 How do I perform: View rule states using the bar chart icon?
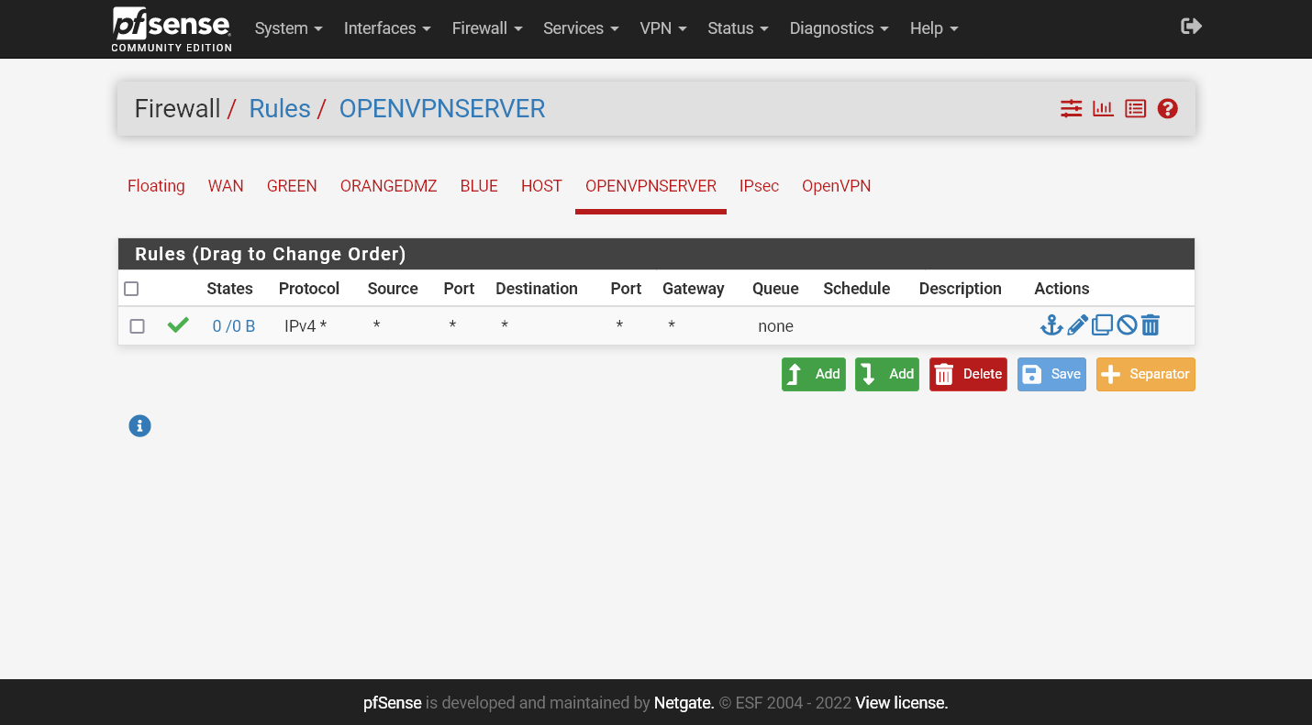1103,108
